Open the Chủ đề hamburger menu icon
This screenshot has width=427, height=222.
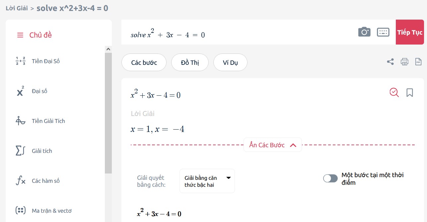coord(20,35)
